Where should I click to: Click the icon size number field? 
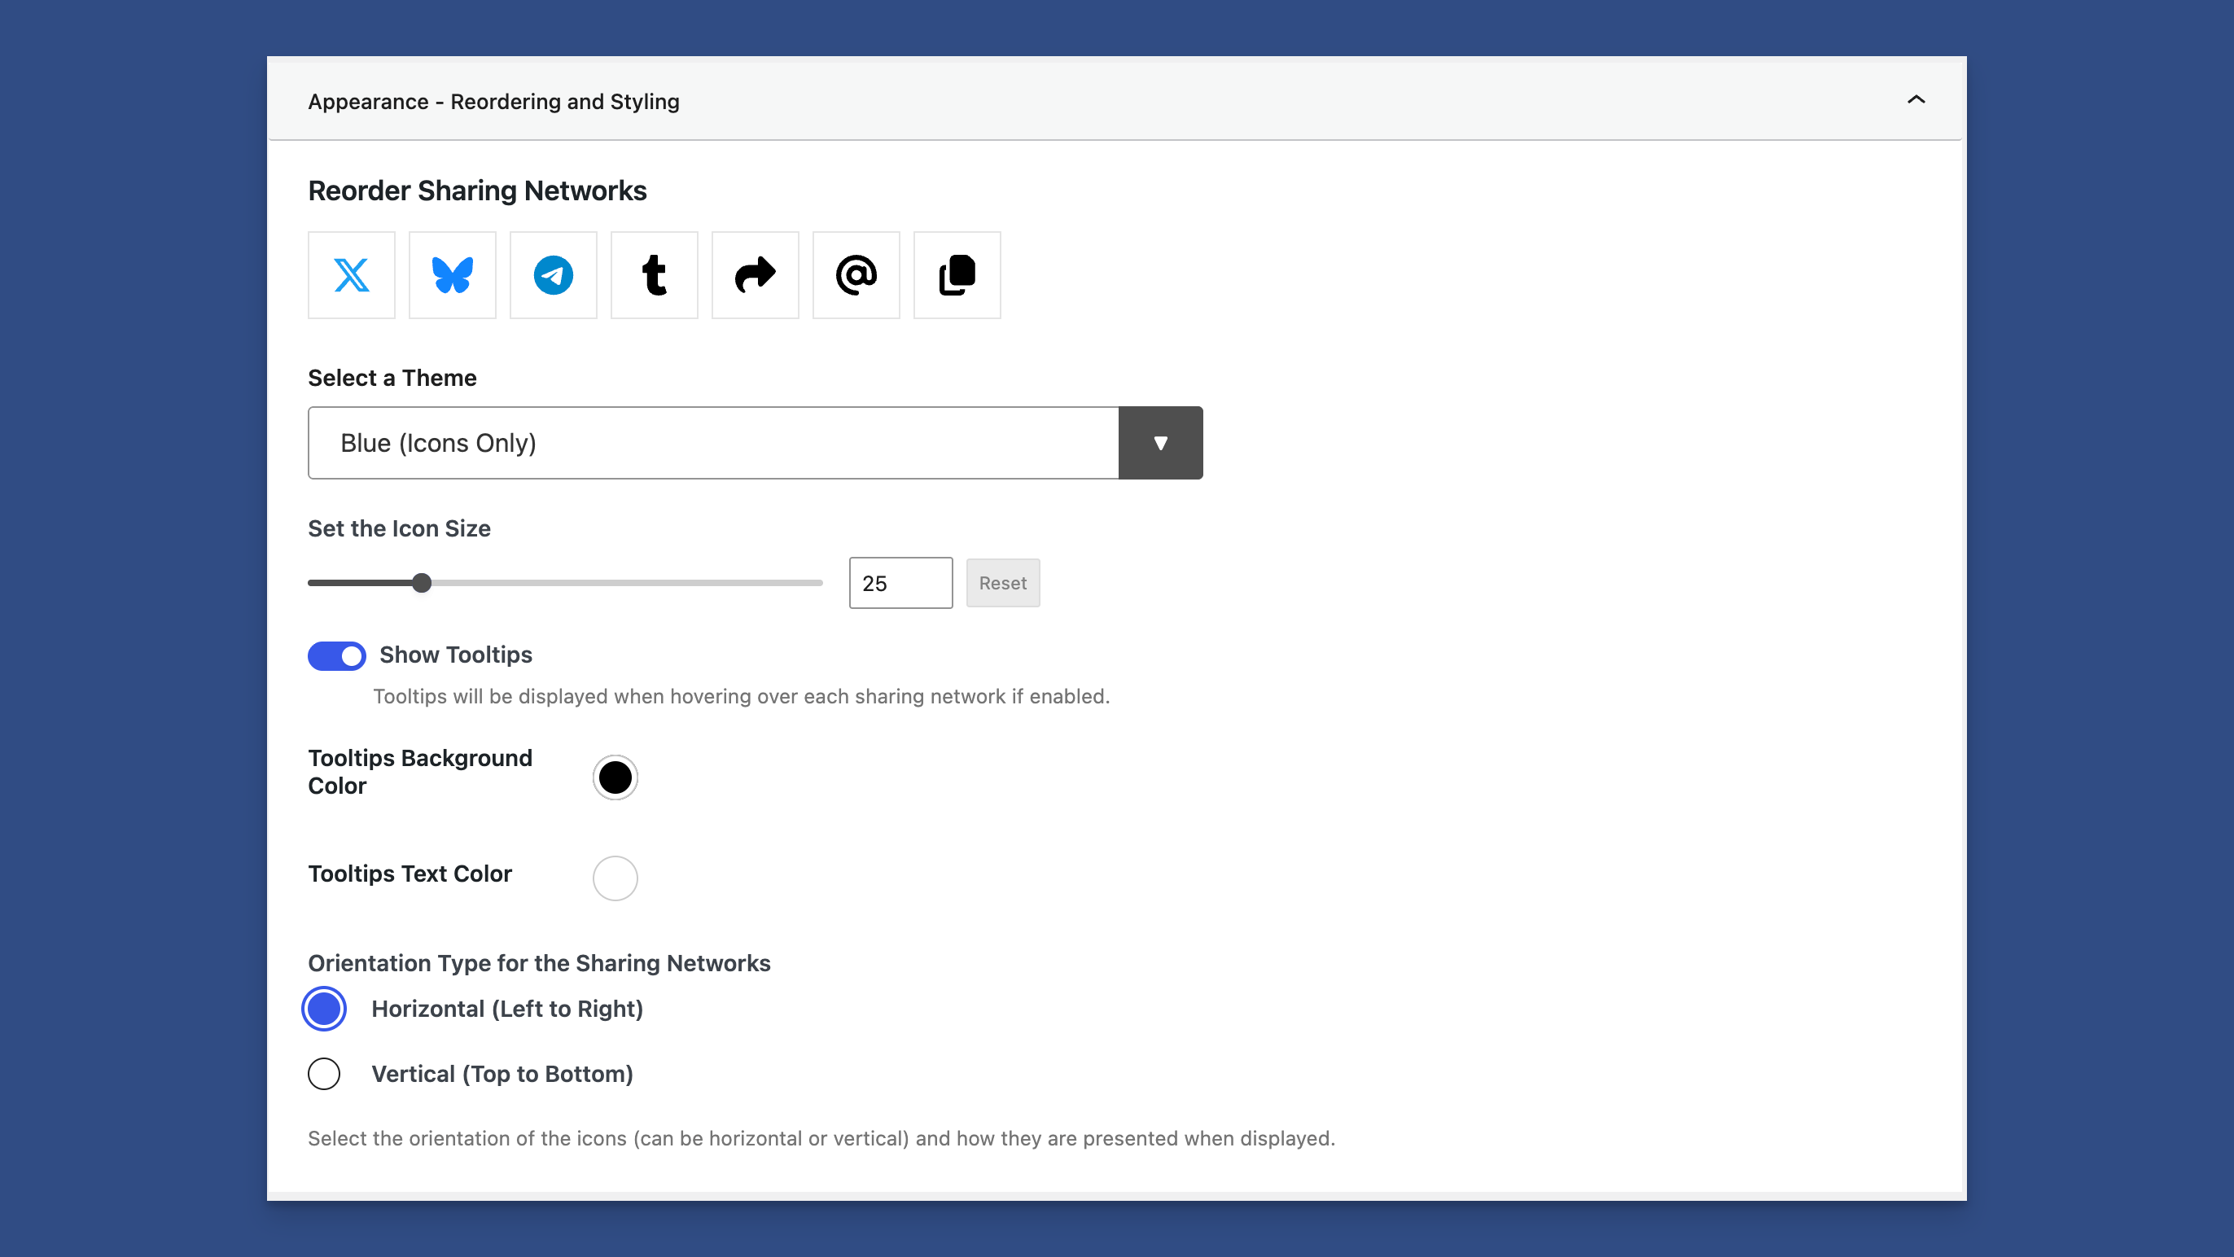click(900, 583)
